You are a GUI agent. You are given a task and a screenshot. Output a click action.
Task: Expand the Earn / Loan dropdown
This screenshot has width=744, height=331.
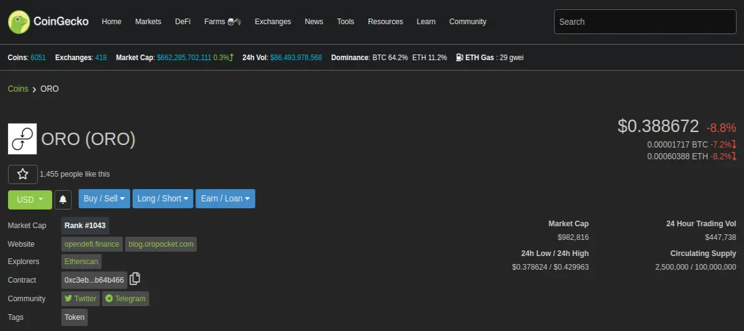225,198
